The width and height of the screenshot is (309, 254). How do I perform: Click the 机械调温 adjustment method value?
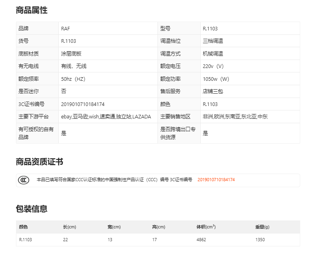[x=213, y=54]
